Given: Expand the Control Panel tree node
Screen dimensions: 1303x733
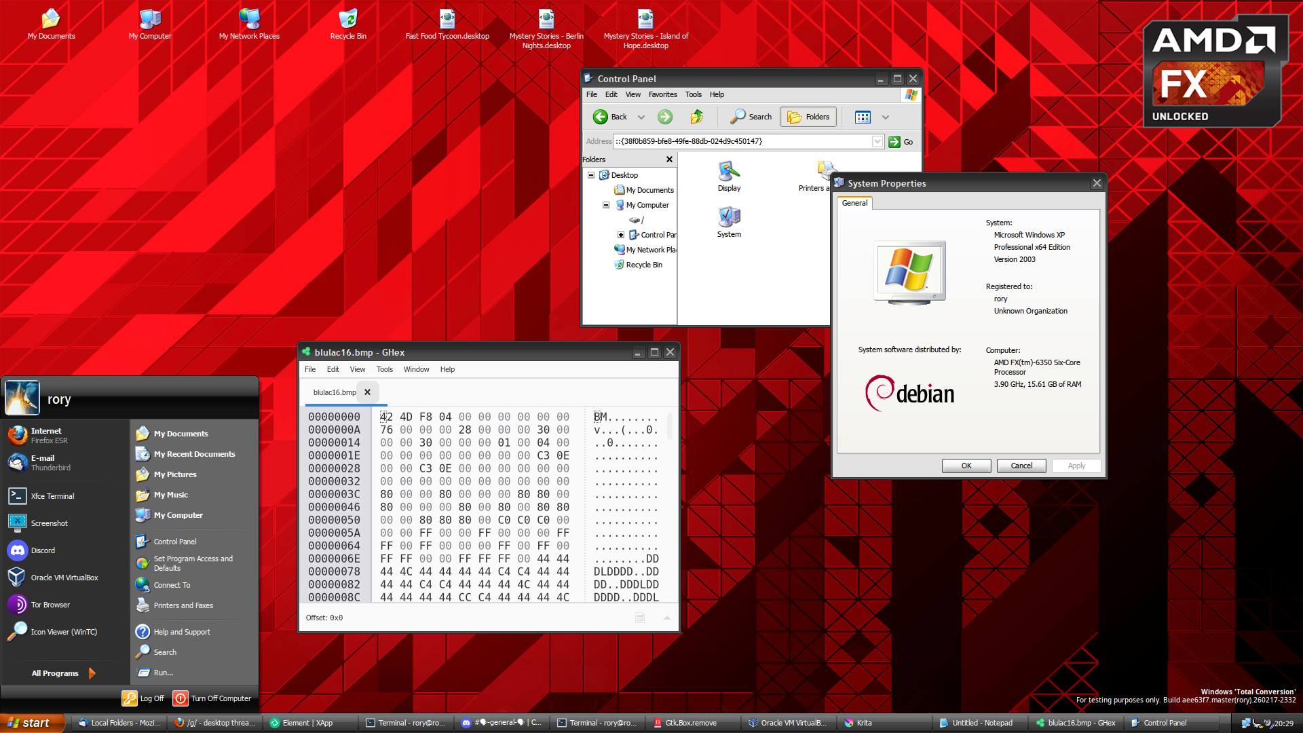Looking at the screenshot, I should pyautogui.click(x=620, y=235).
